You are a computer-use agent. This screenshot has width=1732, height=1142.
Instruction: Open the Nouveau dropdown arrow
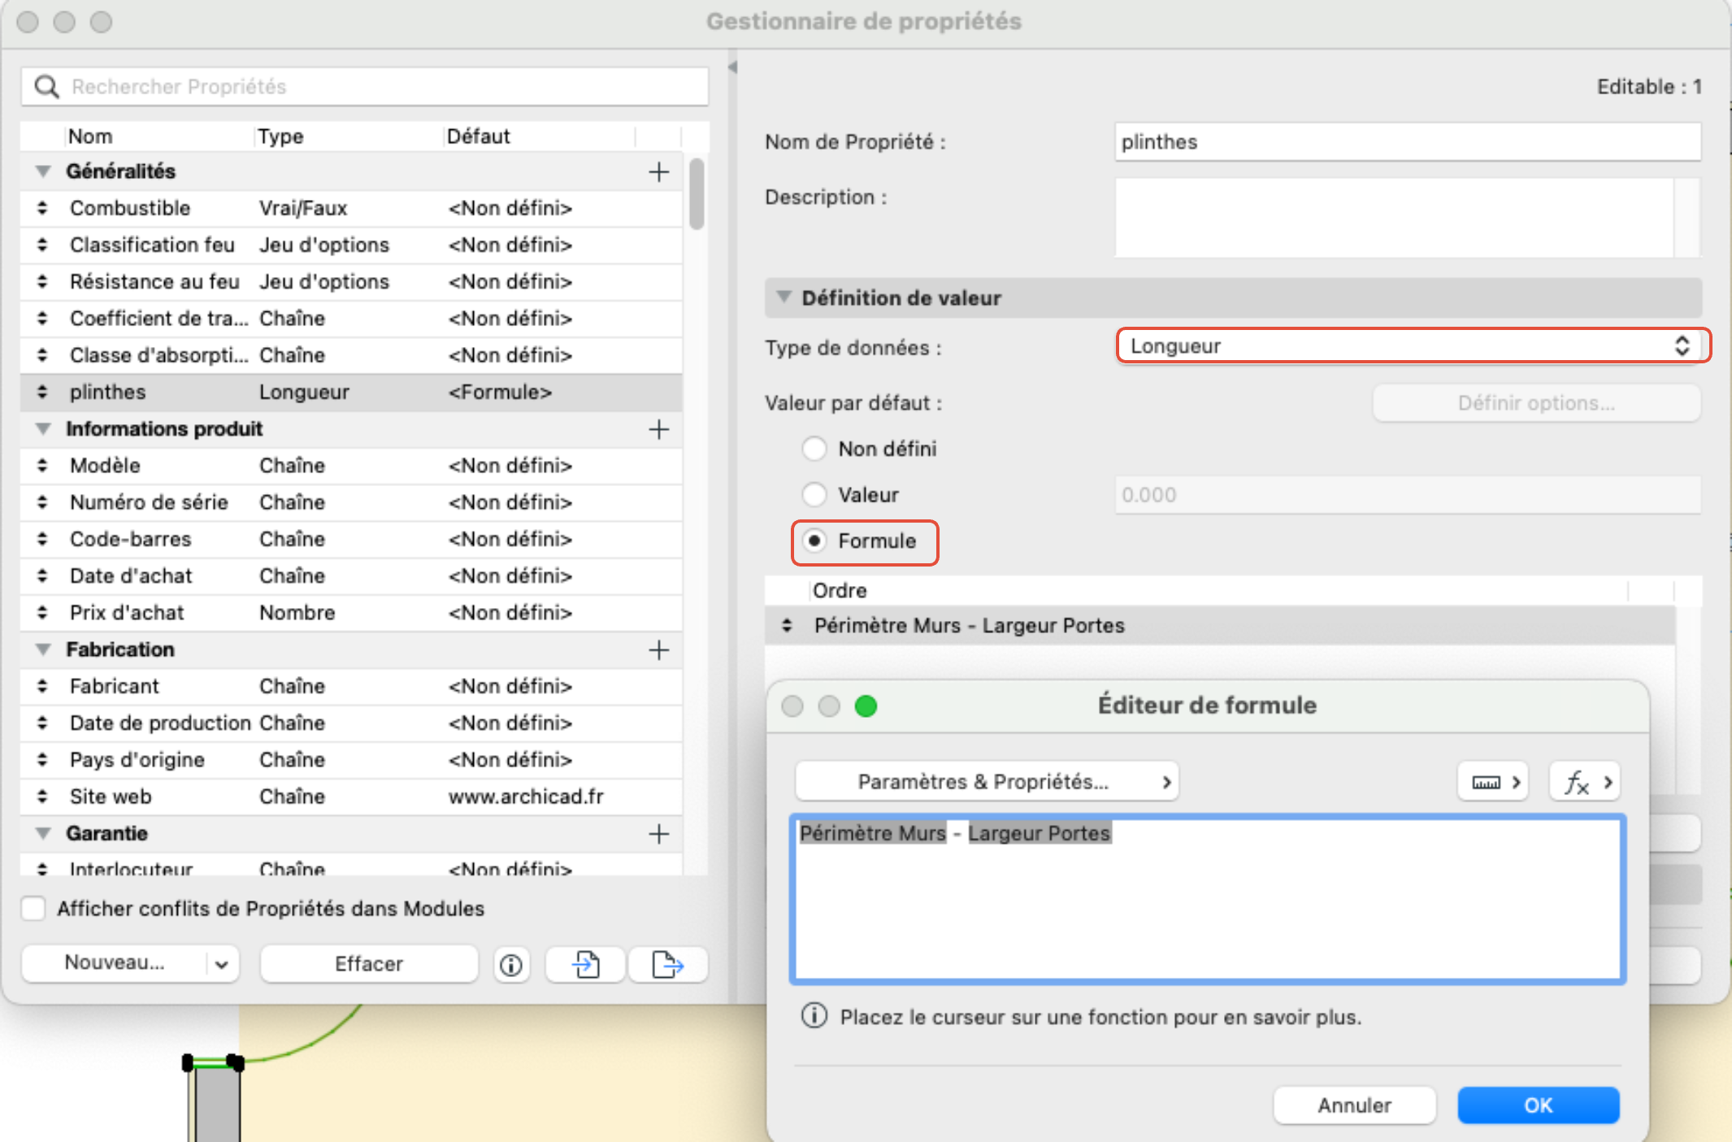(222, 964)
